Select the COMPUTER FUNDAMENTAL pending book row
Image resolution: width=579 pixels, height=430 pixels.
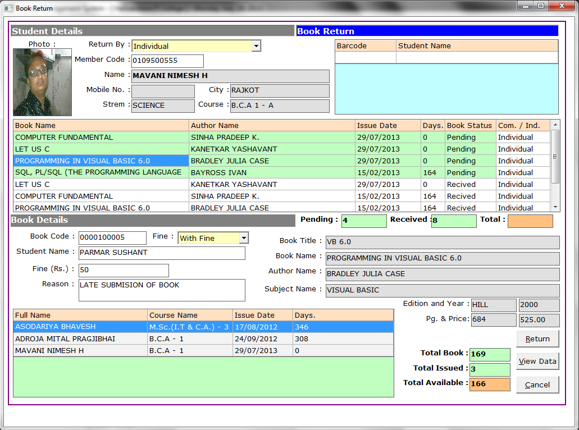pos(101,138)
